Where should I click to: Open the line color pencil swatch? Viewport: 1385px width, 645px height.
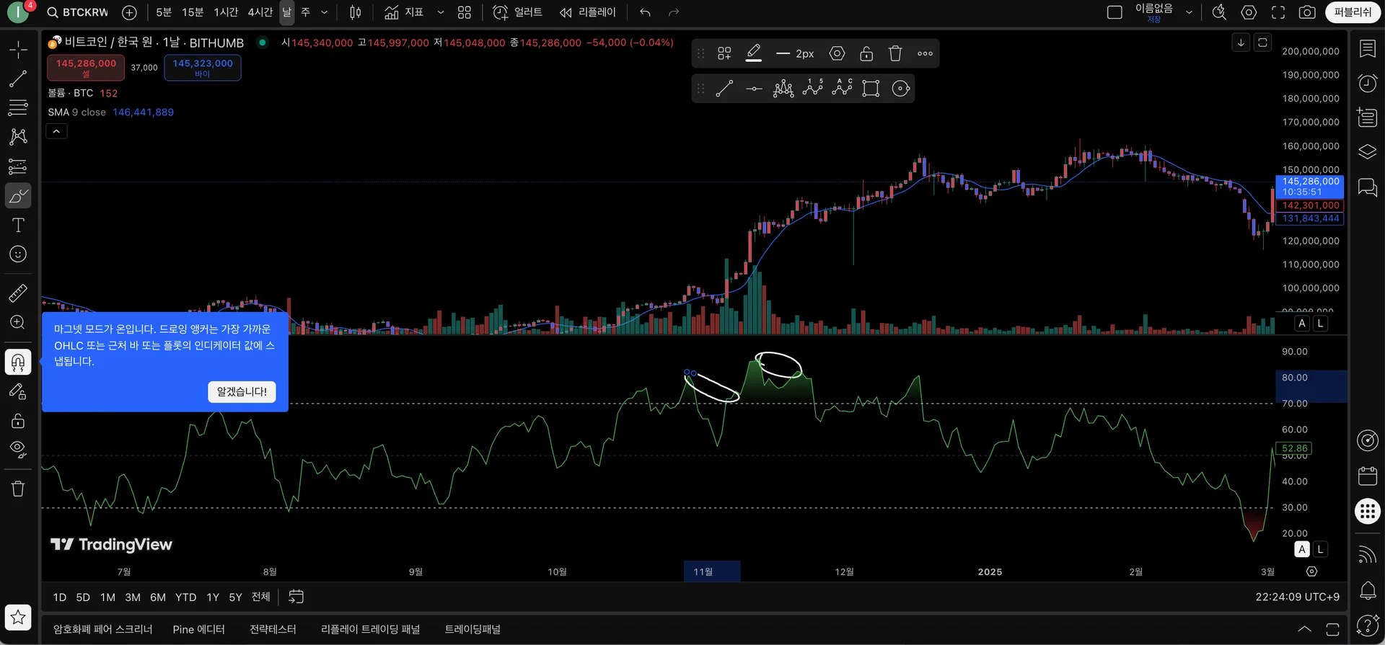point(753,53)
